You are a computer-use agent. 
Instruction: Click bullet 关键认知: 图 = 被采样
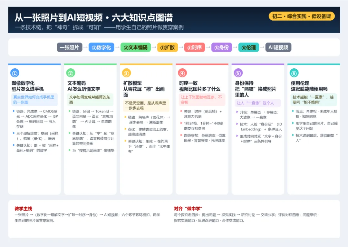(37, 148)
